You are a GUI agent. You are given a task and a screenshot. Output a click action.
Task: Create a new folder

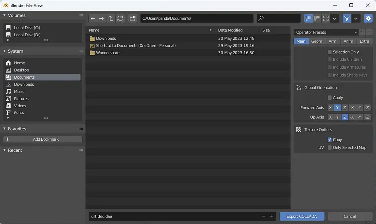[132, 18]
